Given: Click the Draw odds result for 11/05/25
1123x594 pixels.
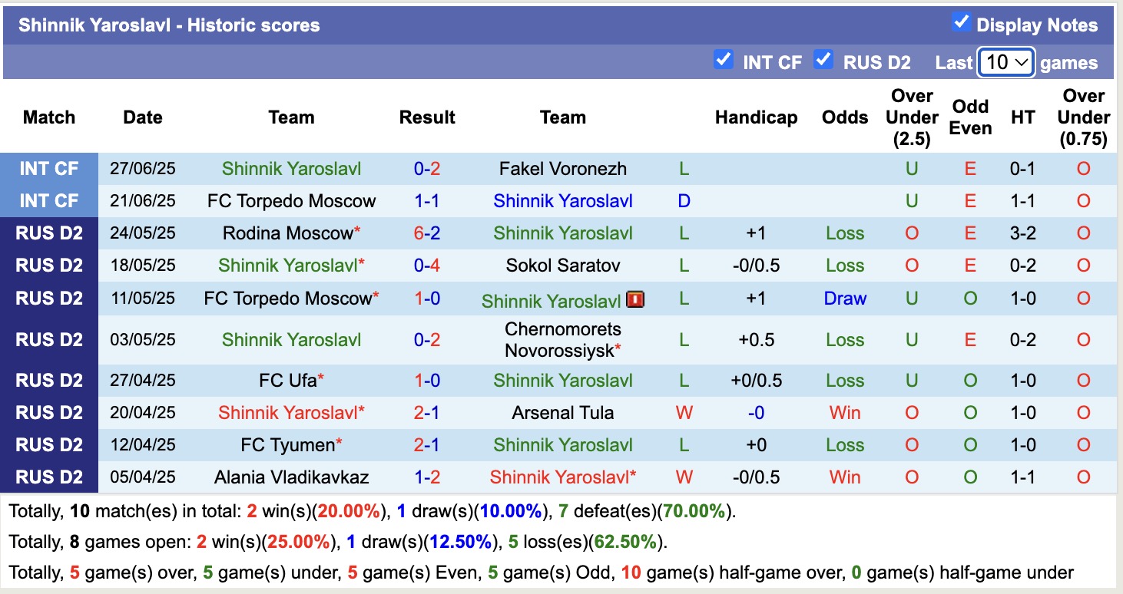Looking at the screenshot, I should pyautogui.click(x=845, y=299).
